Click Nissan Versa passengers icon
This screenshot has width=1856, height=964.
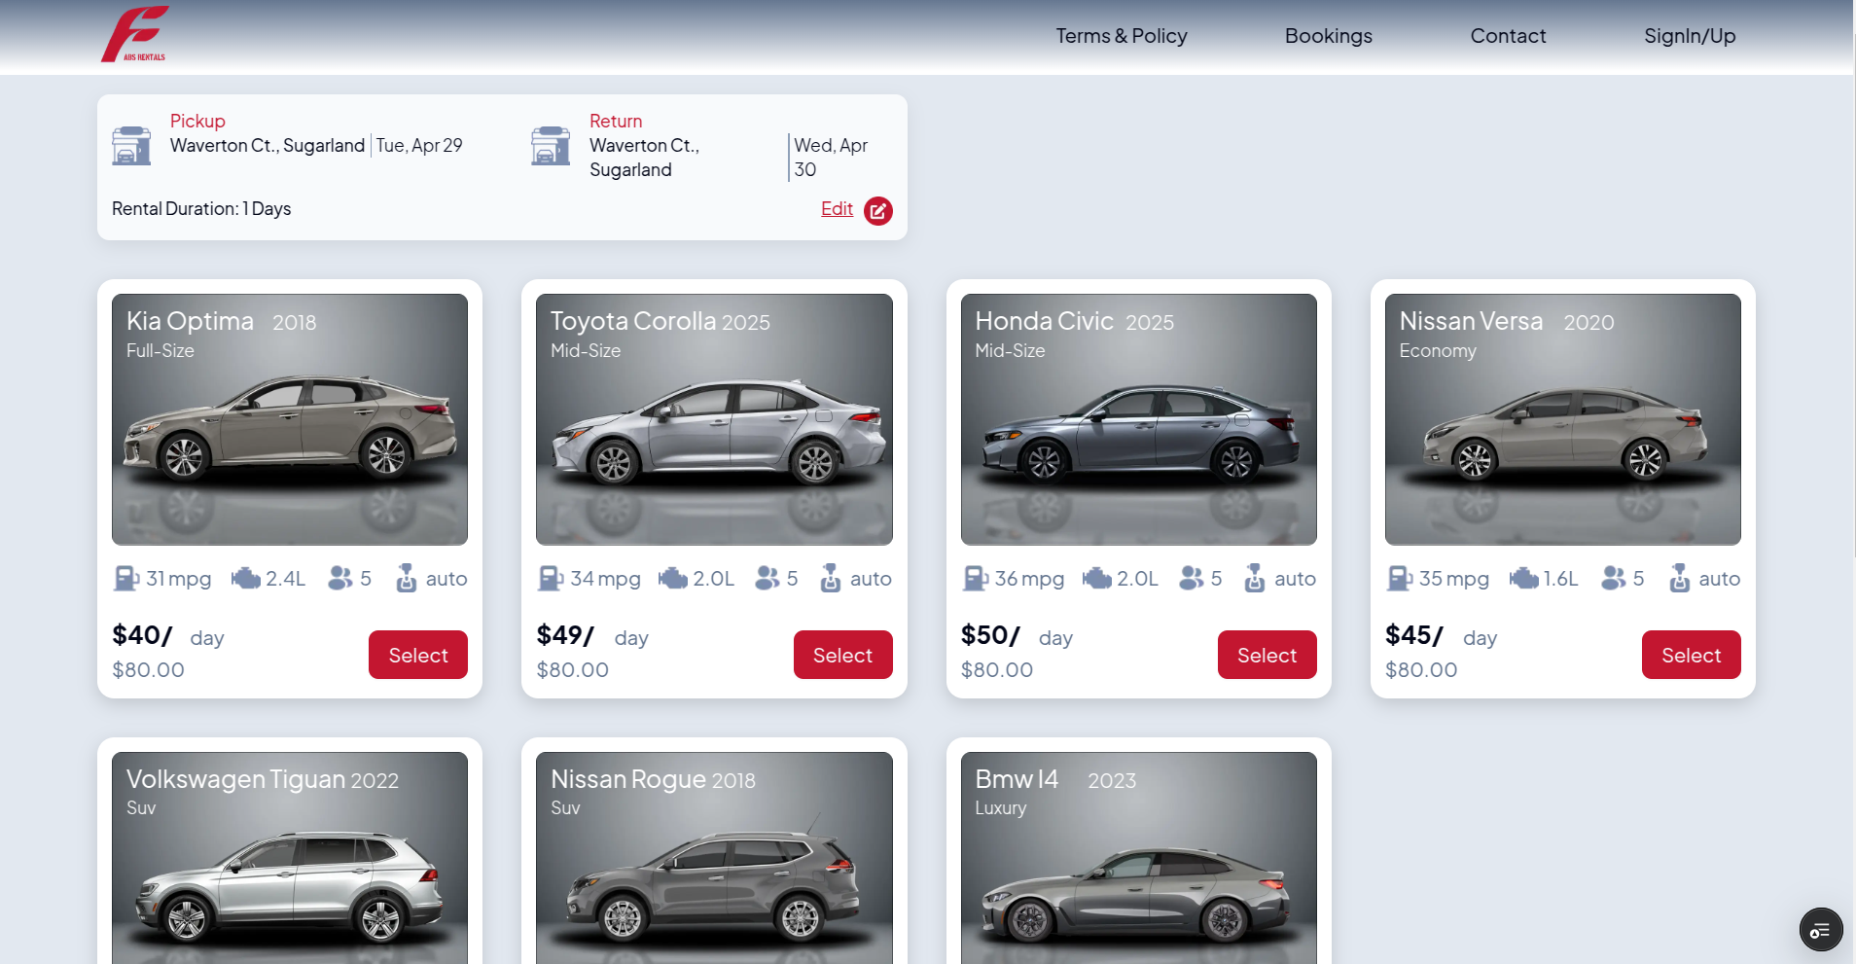[x=1614, y=579]
